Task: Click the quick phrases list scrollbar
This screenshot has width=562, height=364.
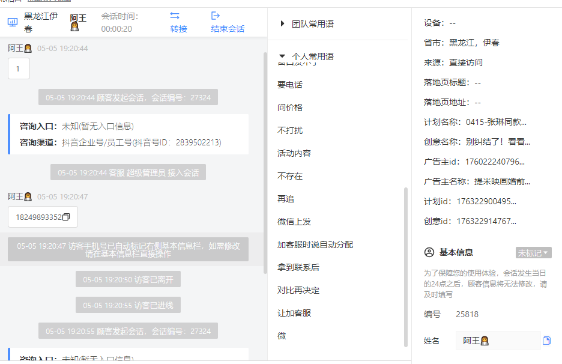Action: tap(406, 267)
